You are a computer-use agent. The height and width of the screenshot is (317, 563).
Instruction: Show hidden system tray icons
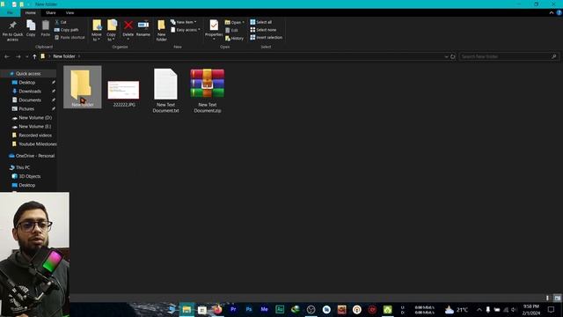[x=479, y=309]
